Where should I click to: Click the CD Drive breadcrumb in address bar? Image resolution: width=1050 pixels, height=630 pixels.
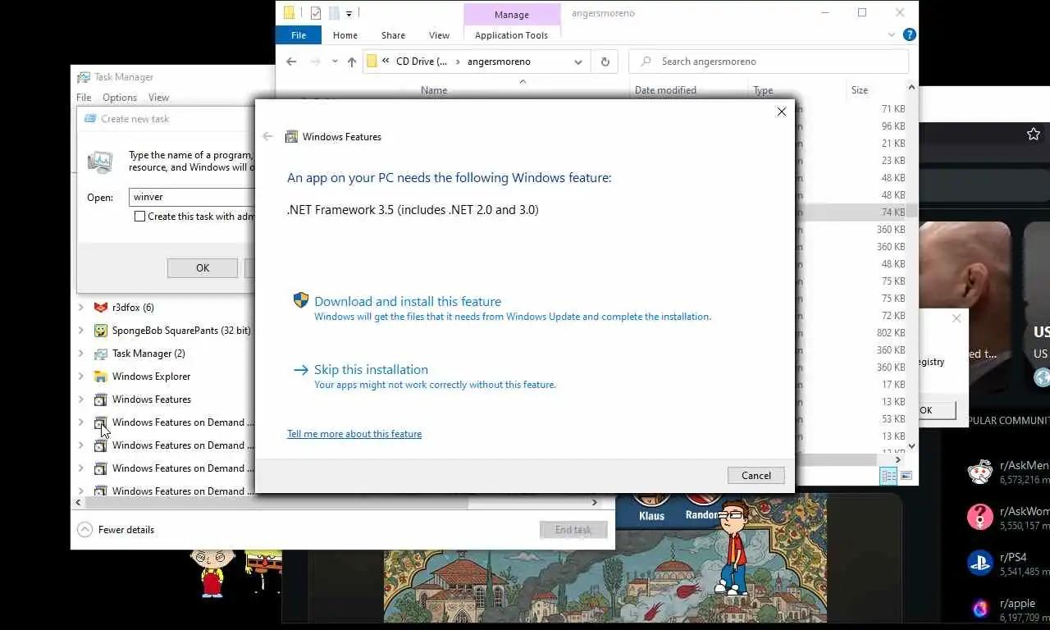coord(422,62)
